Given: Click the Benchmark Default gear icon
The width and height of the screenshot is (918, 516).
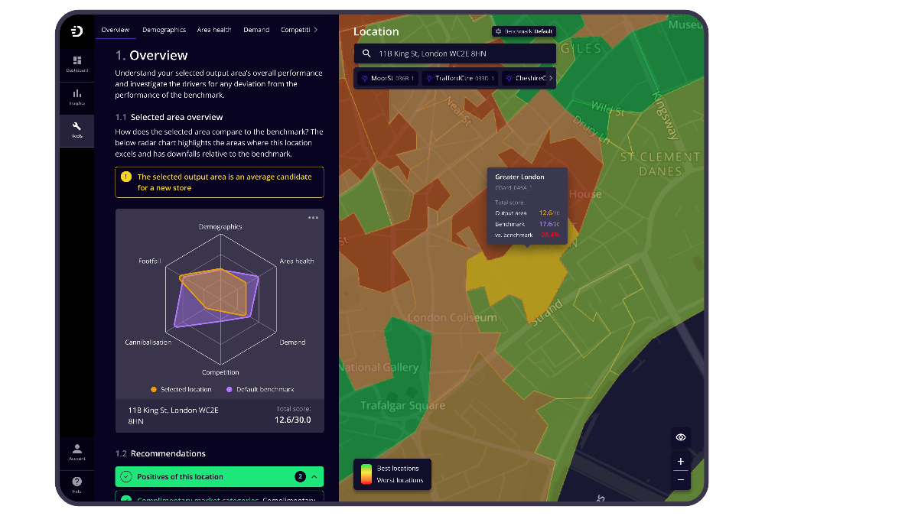Looking at the screenshot, I should [x=498, y=31].
